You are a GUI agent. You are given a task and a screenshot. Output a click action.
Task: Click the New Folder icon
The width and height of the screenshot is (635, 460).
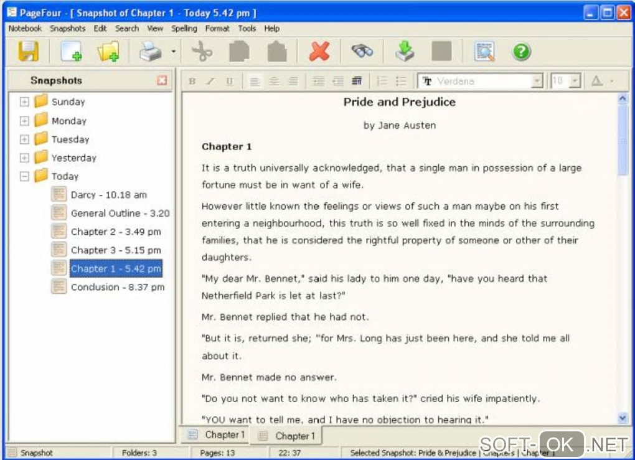(108, 52)
